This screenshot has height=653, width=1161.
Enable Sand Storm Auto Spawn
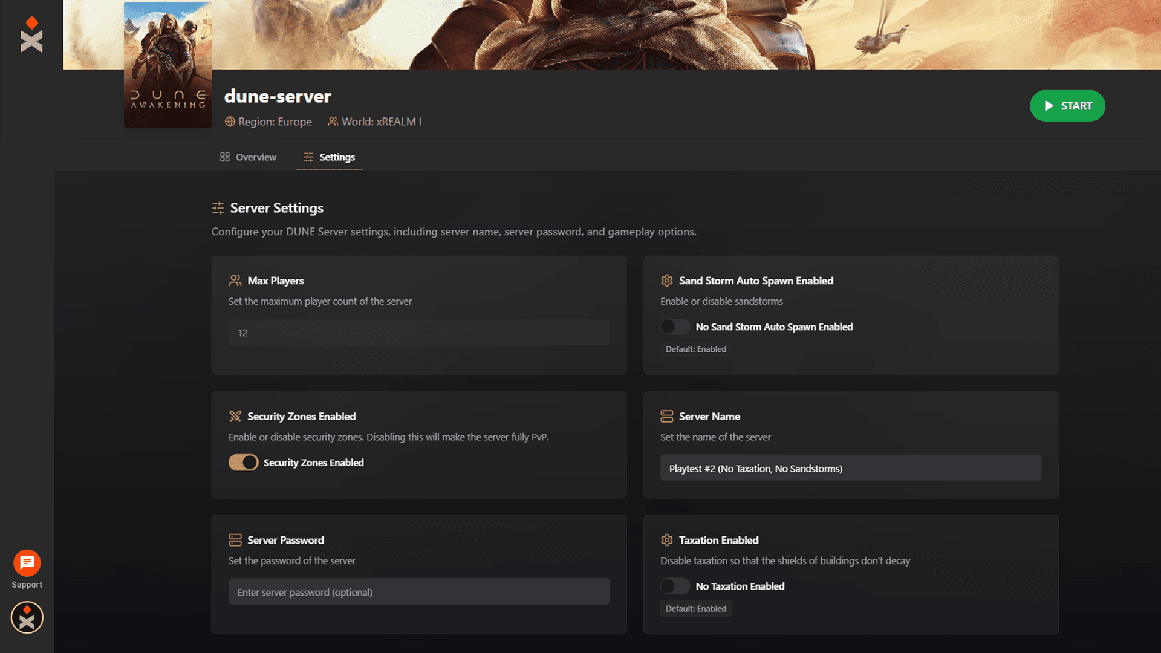[675, 326]
